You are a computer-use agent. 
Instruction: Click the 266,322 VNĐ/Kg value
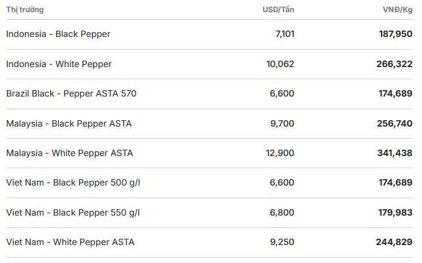click(394, 64)
